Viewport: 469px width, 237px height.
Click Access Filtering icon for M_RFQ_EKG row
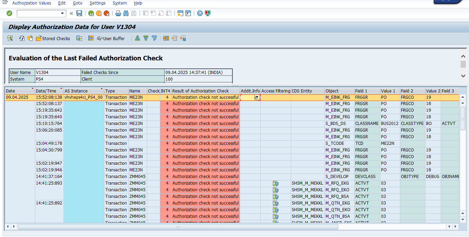point(276,183)
